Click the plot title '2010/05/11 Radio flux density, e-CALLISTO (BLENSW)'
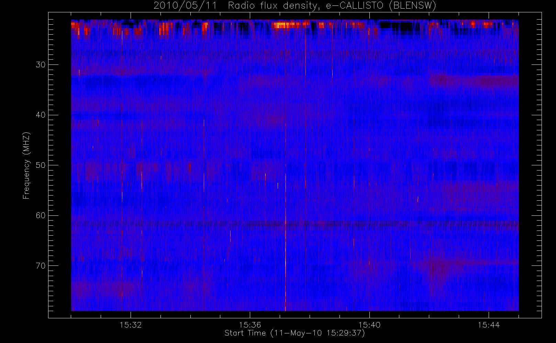Image resolution: width=556 pixels, height=343 pixels. coord(294,6)
